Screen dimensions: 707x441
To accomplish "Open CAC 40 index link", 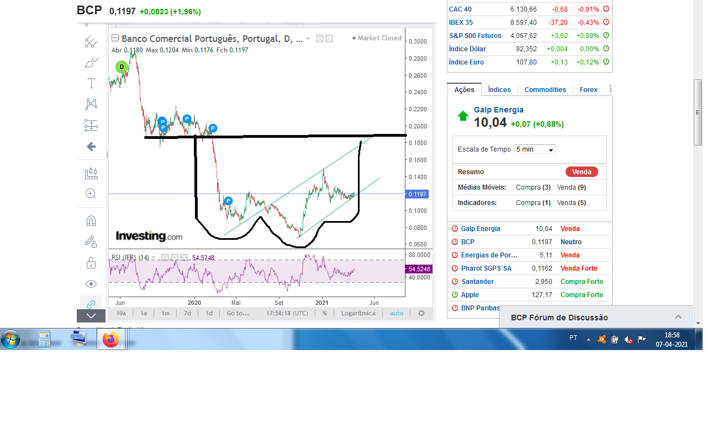I will coord(460,9).
